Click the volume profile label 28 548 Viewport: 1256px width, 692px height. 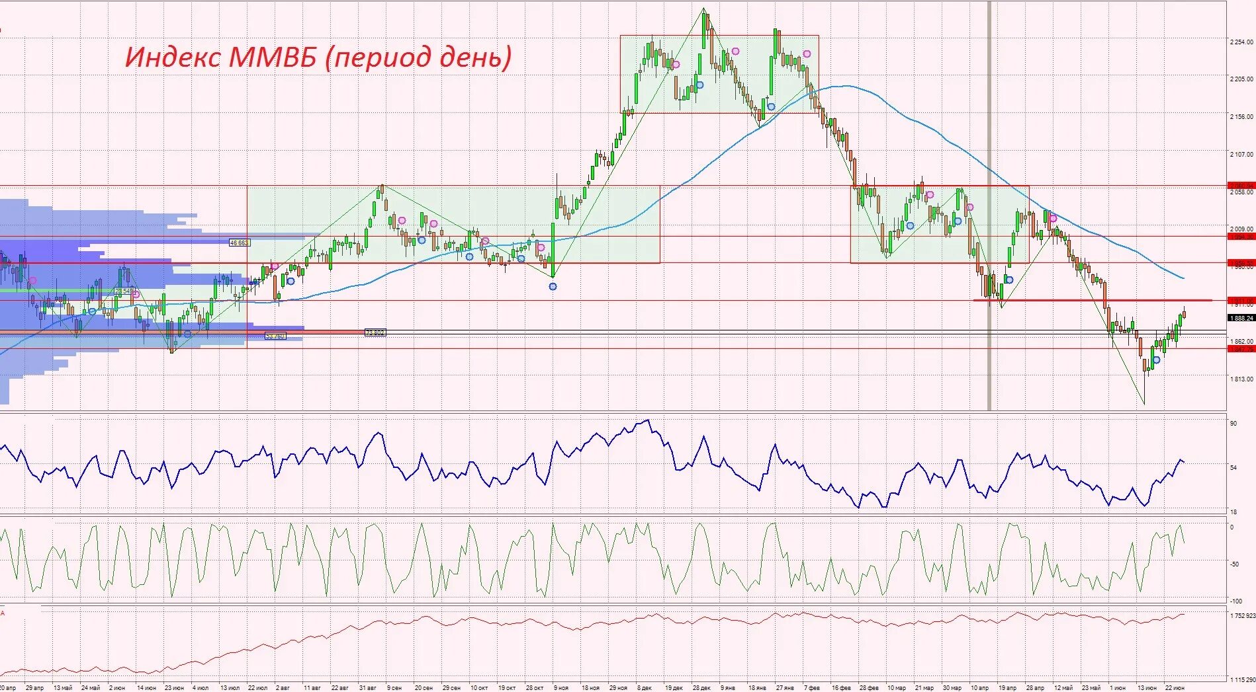(x=124, y=291)
